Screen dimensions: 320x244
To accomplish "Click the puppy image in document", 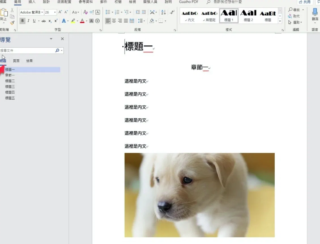I will click(199, 195).
